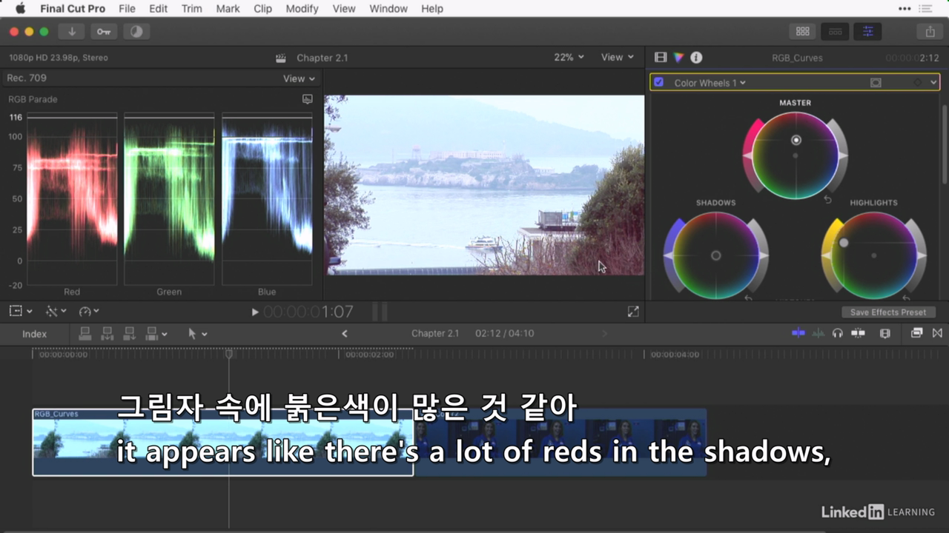Open the retime speedometer dropdown
This screenshot has height=533, width=949.
[89, 312]
